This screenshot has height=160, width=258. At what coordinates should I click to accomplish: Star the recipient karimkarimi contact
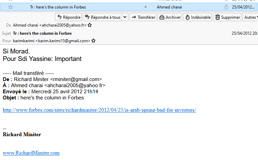[93, 41]
